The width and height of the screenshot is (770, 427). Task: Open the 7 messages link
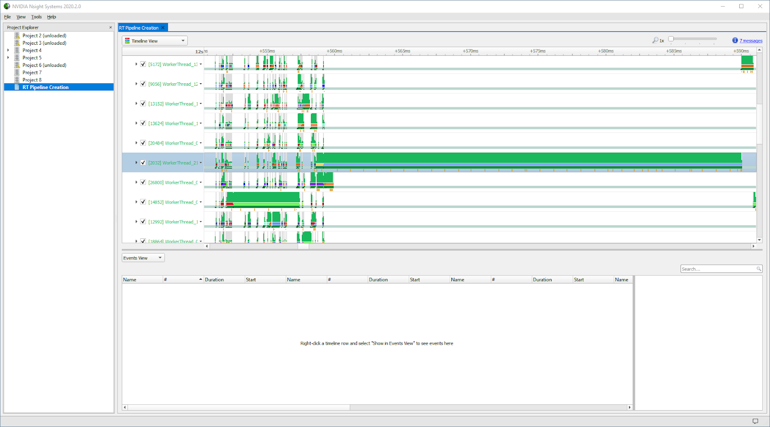751,41
